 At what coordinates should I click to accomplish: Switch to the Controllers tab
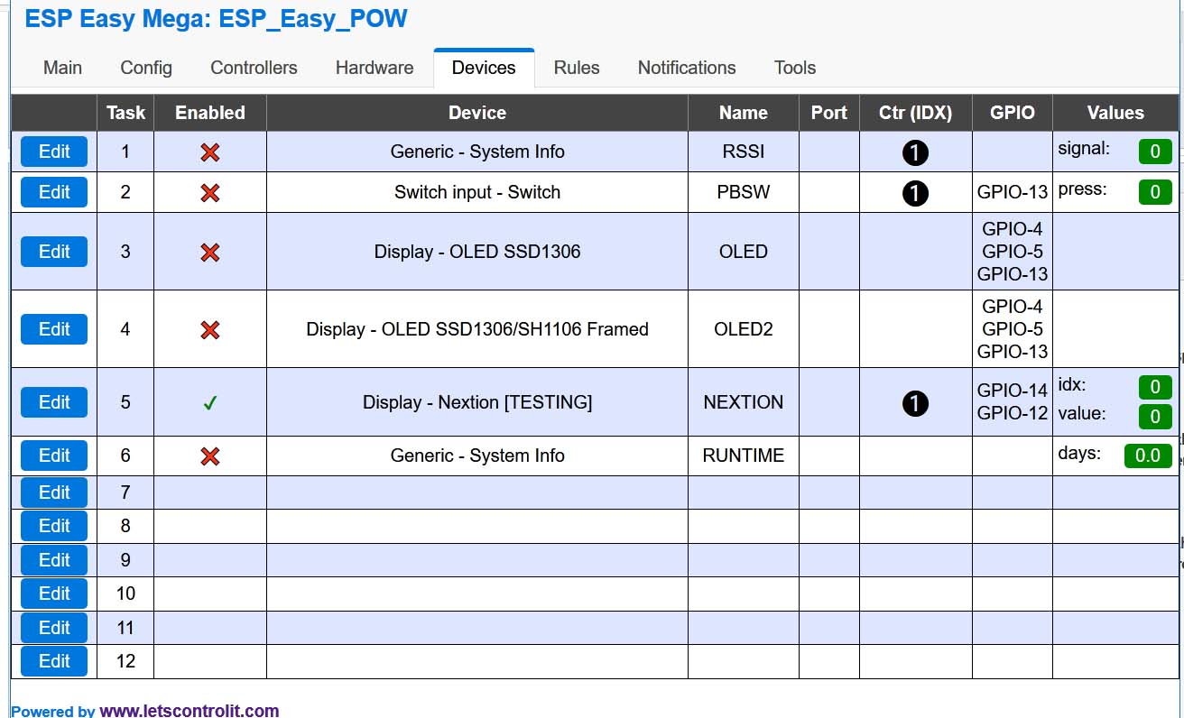[x=254, y=68]
